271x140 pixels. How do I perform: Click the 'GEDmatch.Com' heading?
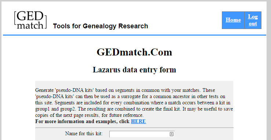135,52
